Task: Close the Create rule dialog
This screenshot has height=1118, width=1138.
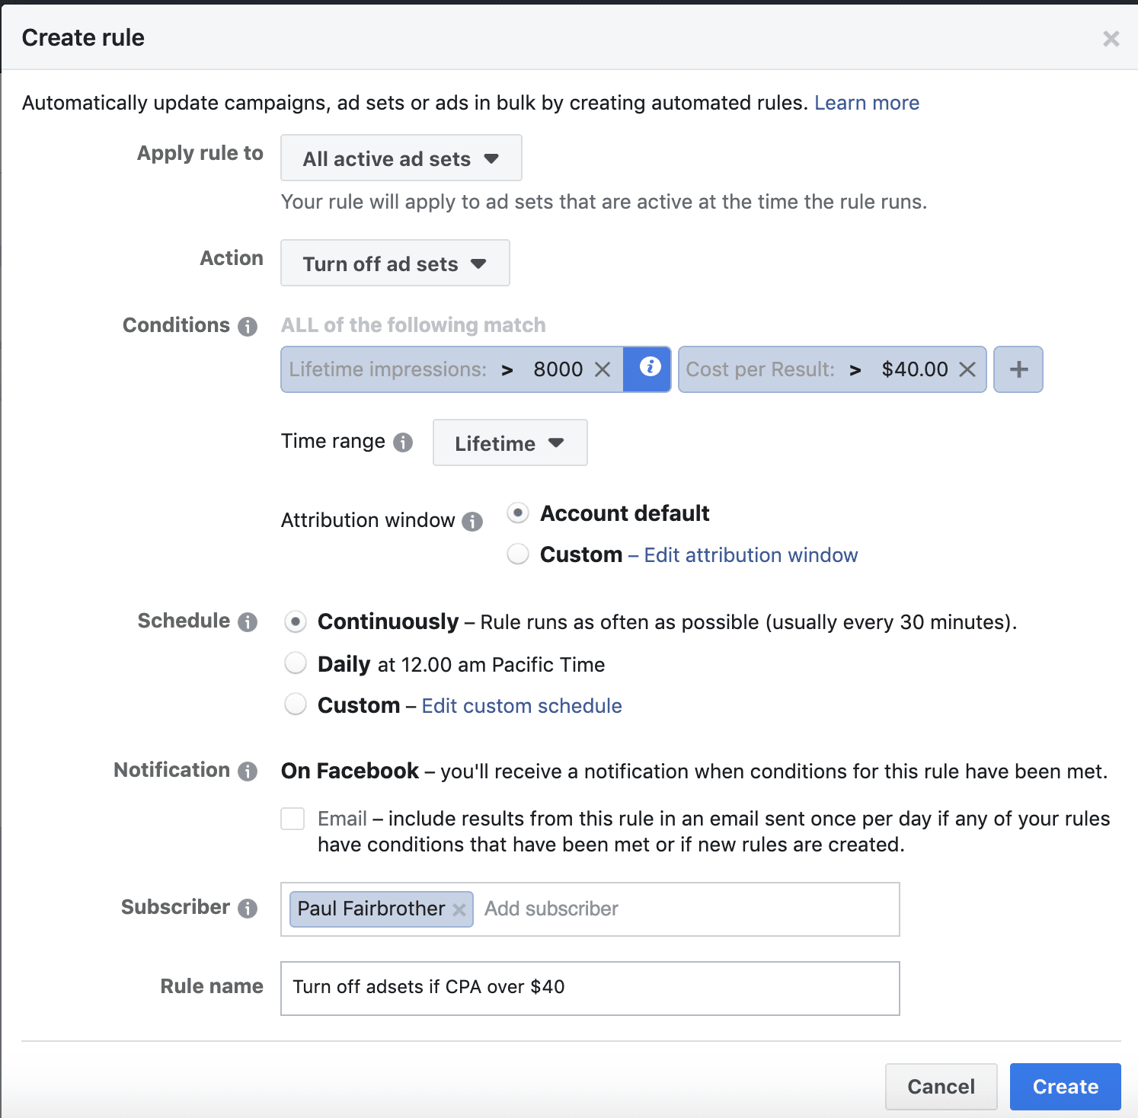Action: [1111, 39]
